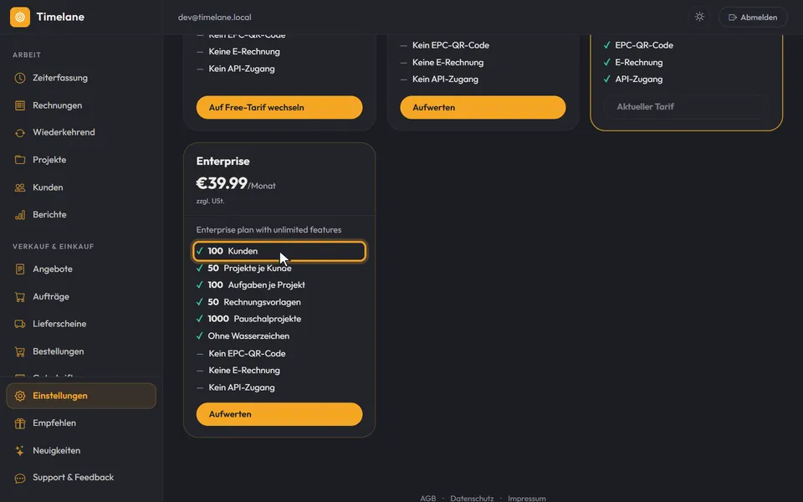Select Wiederkehrend in the sidebar
This screenshot has width=803, height=502.
[x=81, y=132]
